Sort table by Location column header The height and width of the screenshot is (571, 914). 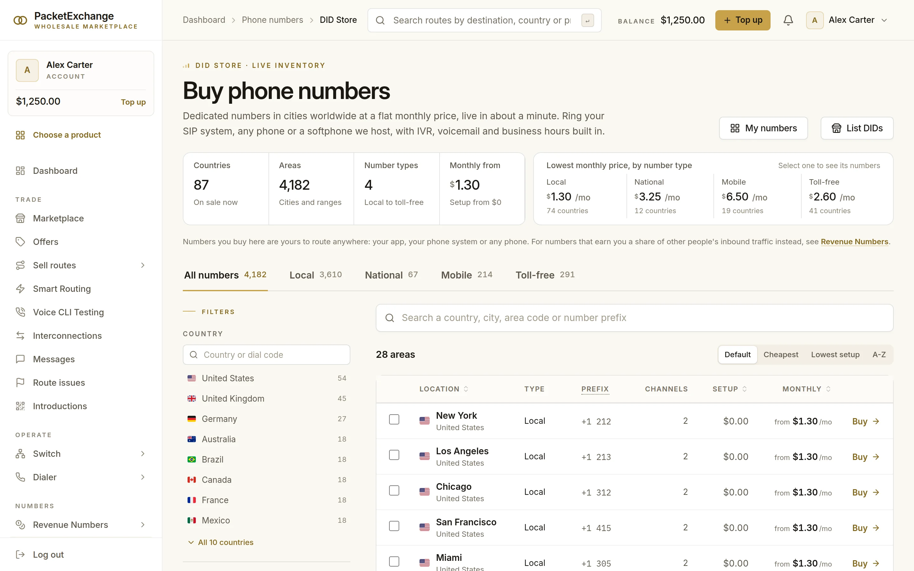pos(444,389)
